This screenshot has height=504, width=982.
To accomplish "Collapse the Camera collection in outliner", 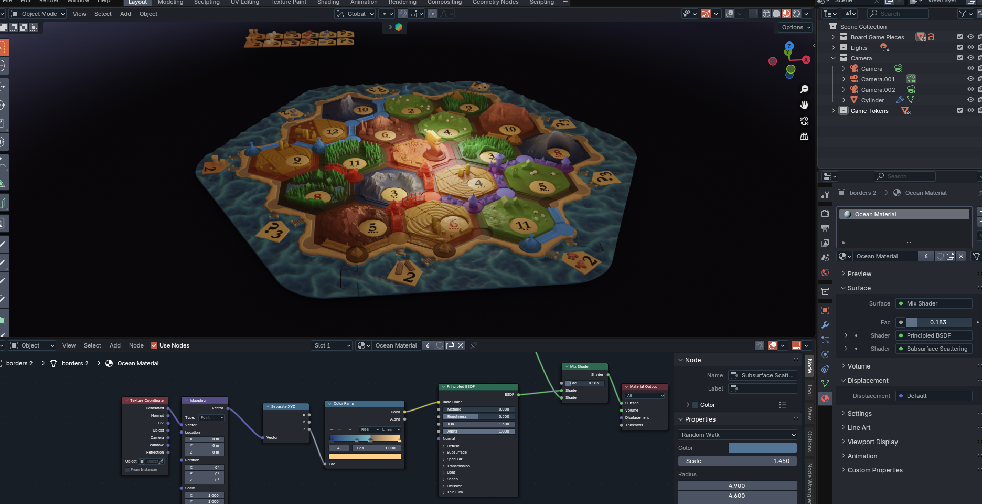I will 833,58.
